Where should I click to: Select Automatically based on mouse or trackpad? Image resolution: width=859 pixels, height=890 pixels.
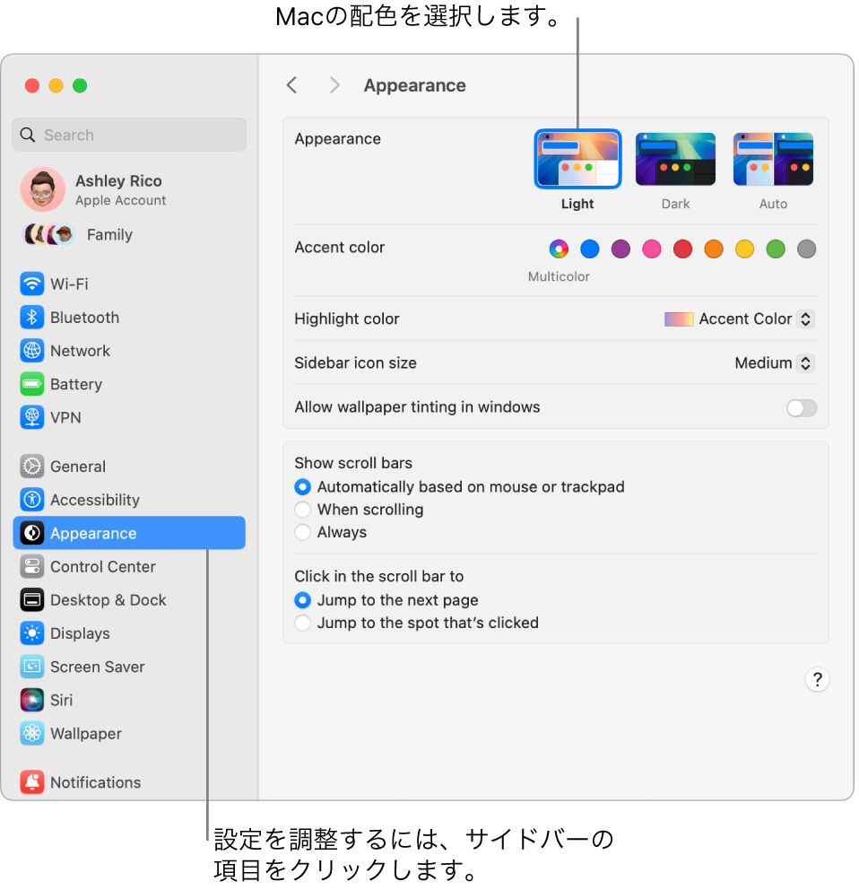tap(302, 487)
